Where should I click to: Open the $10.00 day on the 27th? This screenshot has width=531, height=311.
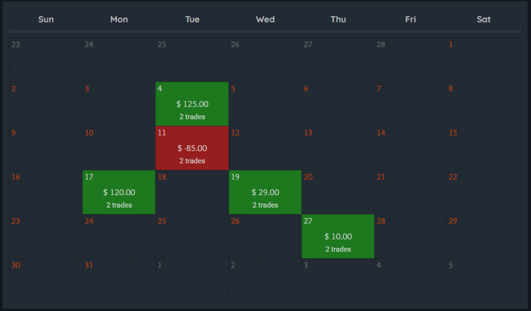point(338,236)
